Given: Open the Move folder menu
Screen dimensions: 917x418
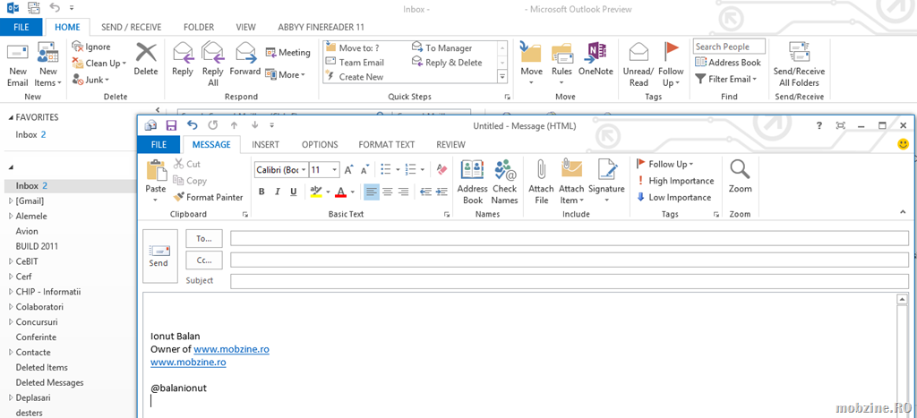Looking at the screenshot, I should 532,64.
